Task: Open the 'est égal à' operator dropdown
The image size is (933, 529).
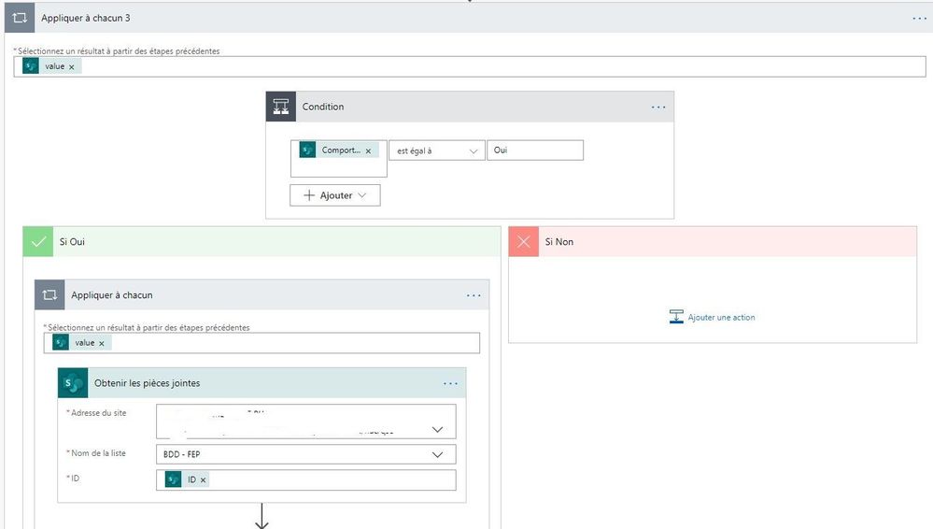Action: pyautogui.click(x=437, y=150)
